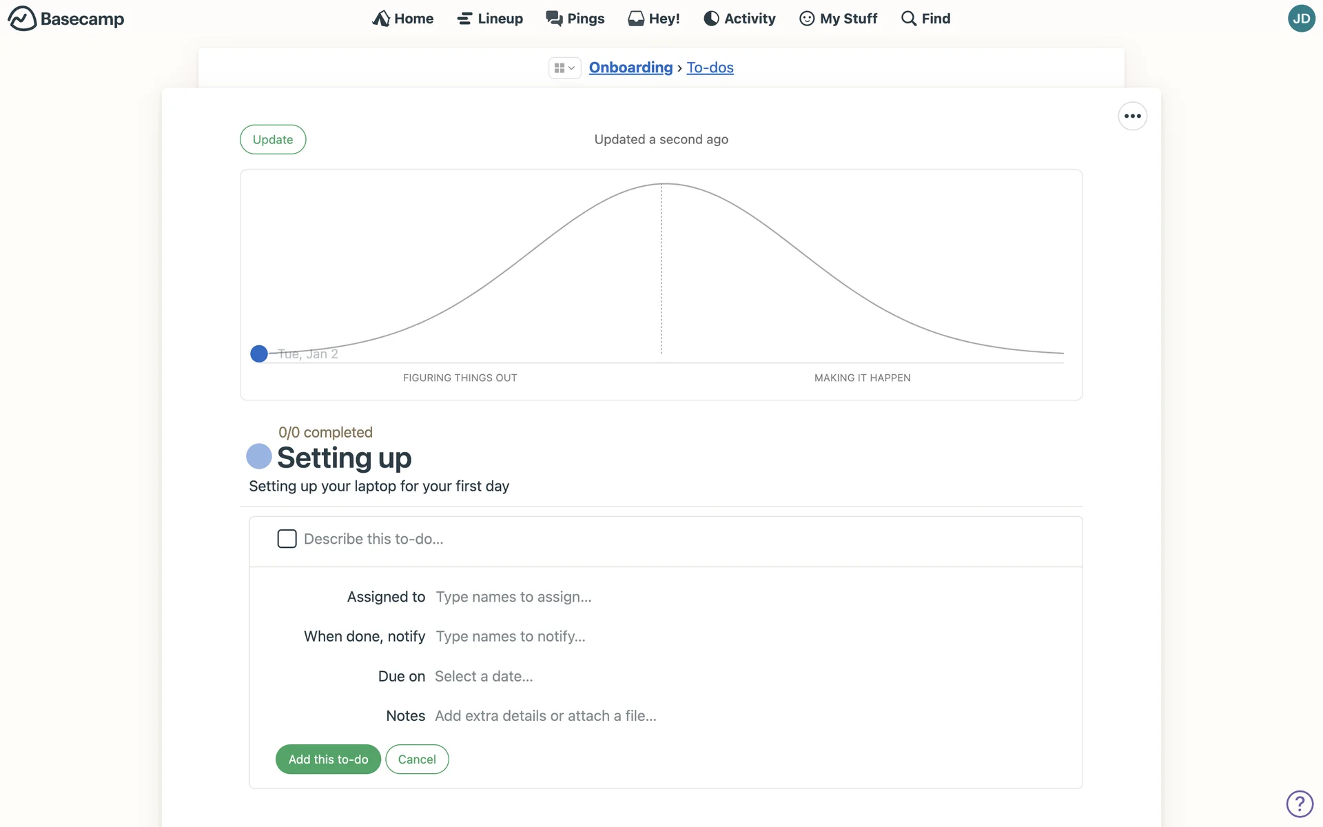Go to the To-dos breadcrumb link
The height and width of the screenshot is (827, 1323).
pyautogui.click(x=710, y=68)
